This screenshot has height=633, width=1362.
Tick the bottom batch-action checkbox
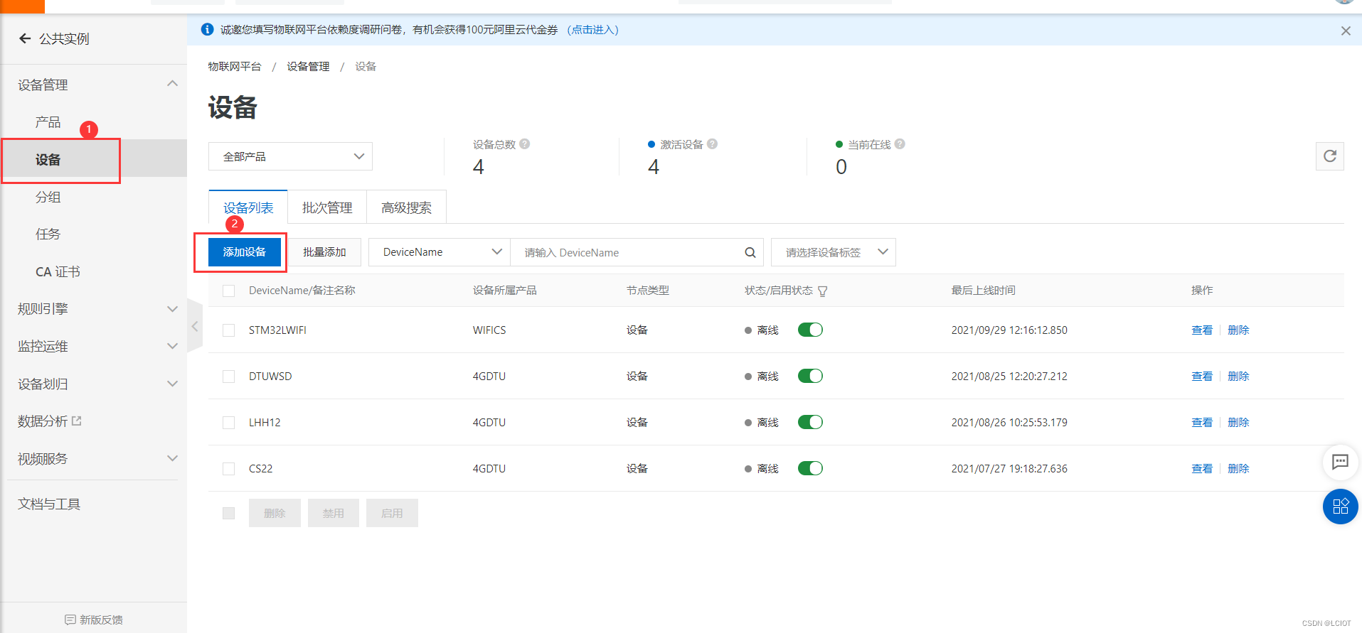(228, 513)
